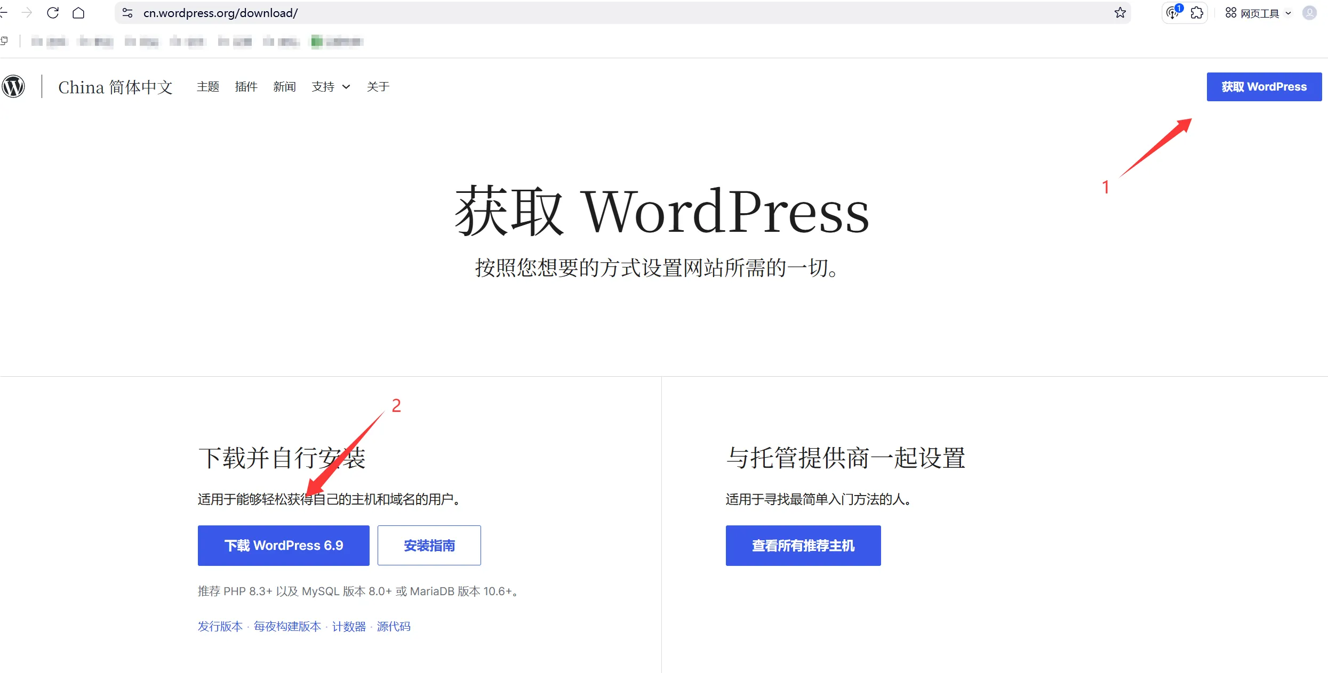The width and height of the screenshot is (1328, 673).
Task: Click the 下载 WordPress 6.9 button
Action: [x=283, y=545]
